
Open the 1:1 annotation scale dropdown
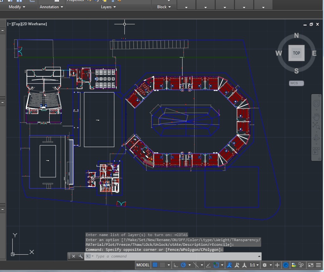254,265
